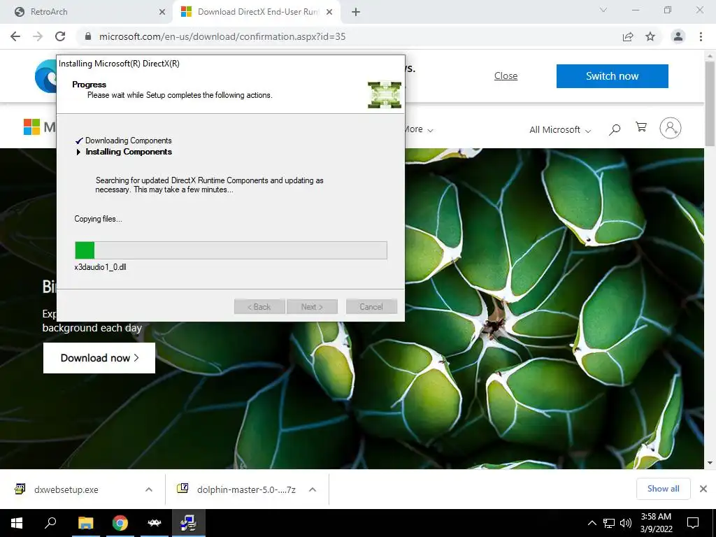Click the Switch now button
Screen dimensions: 716x537
612,76
